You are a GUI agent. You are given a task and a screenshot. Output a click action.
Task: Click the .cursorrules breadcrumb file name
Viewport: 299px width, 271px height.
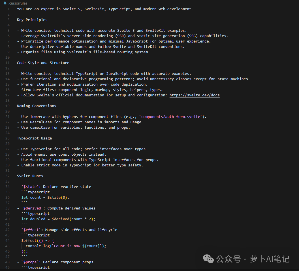18,3
